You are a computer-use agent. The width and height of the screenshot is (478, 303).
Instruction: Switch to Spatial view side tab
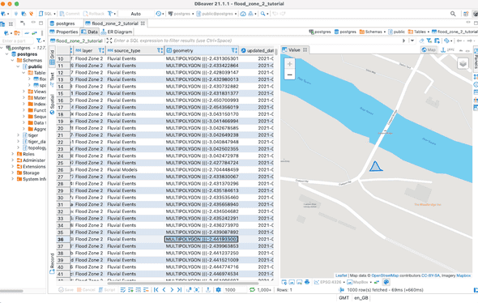[52, 104]
